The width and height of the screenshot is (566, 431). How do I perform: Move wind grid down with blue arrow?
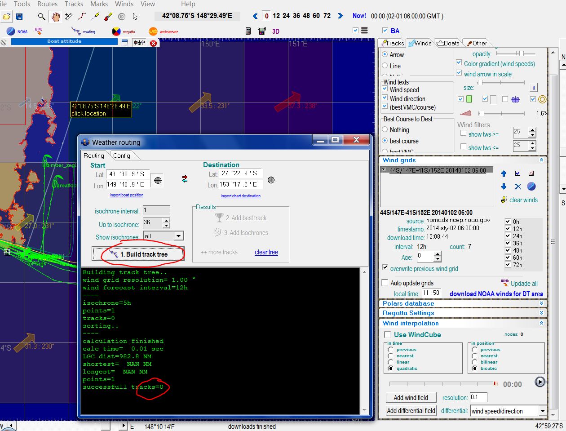tap(504, 187)
